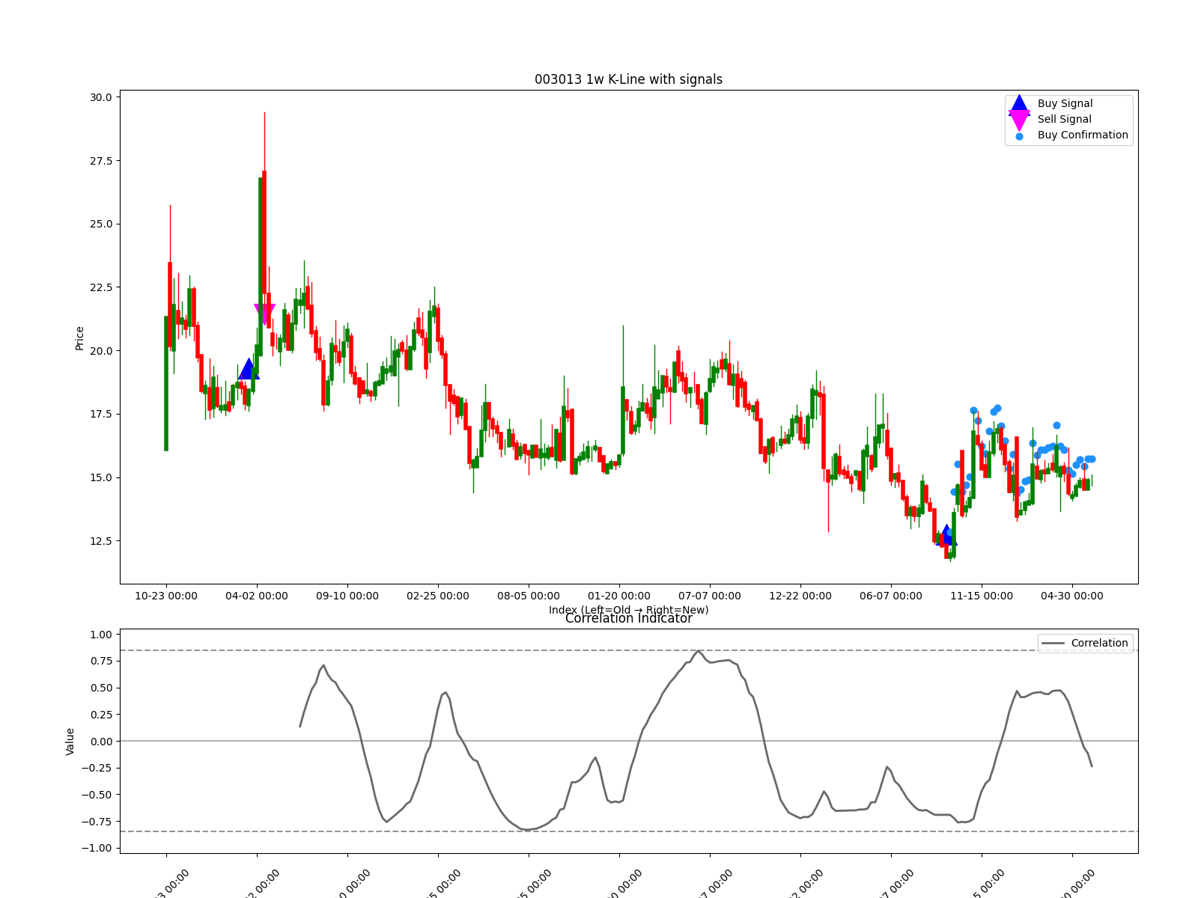Click the 08-05 00:00 x-axis tick label

tap(529, 596)
